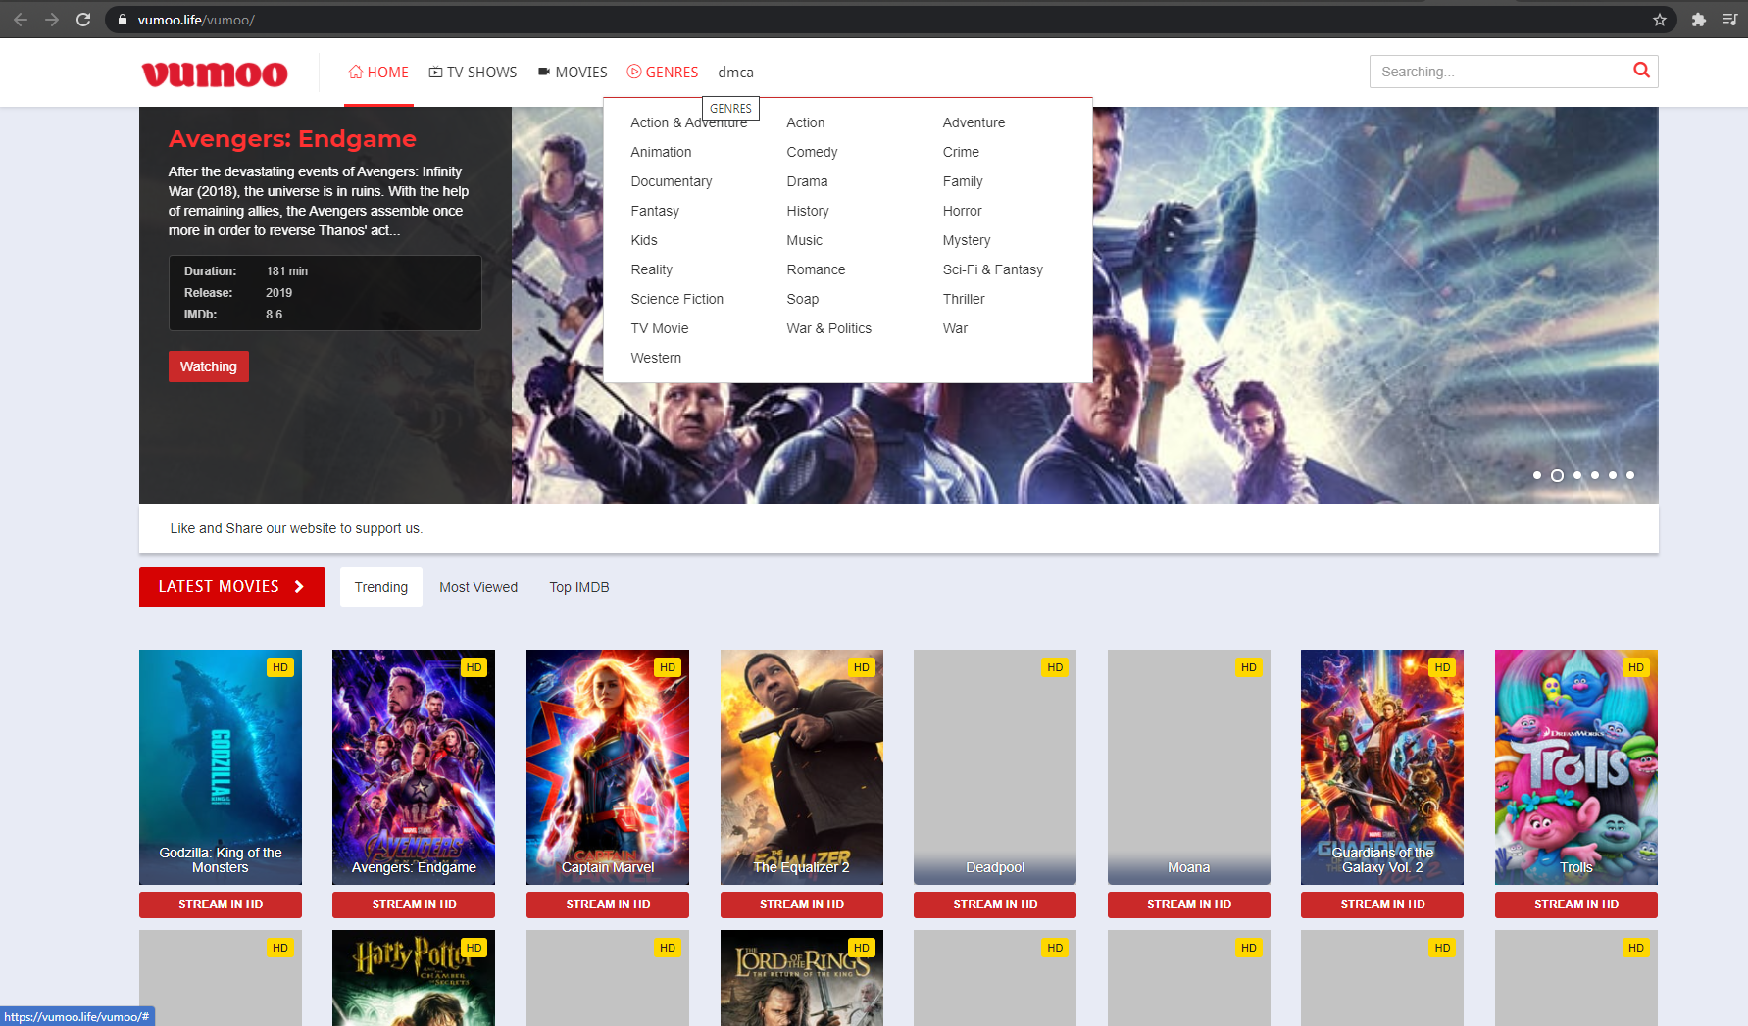The image size is (1748, 1026).
Task: Open the Harry Potter poster
Action: pyautogui.click(x=414, y=978)
